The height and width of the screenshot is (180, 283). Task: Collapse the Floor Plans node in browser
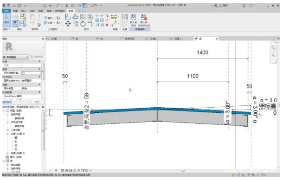7,115
